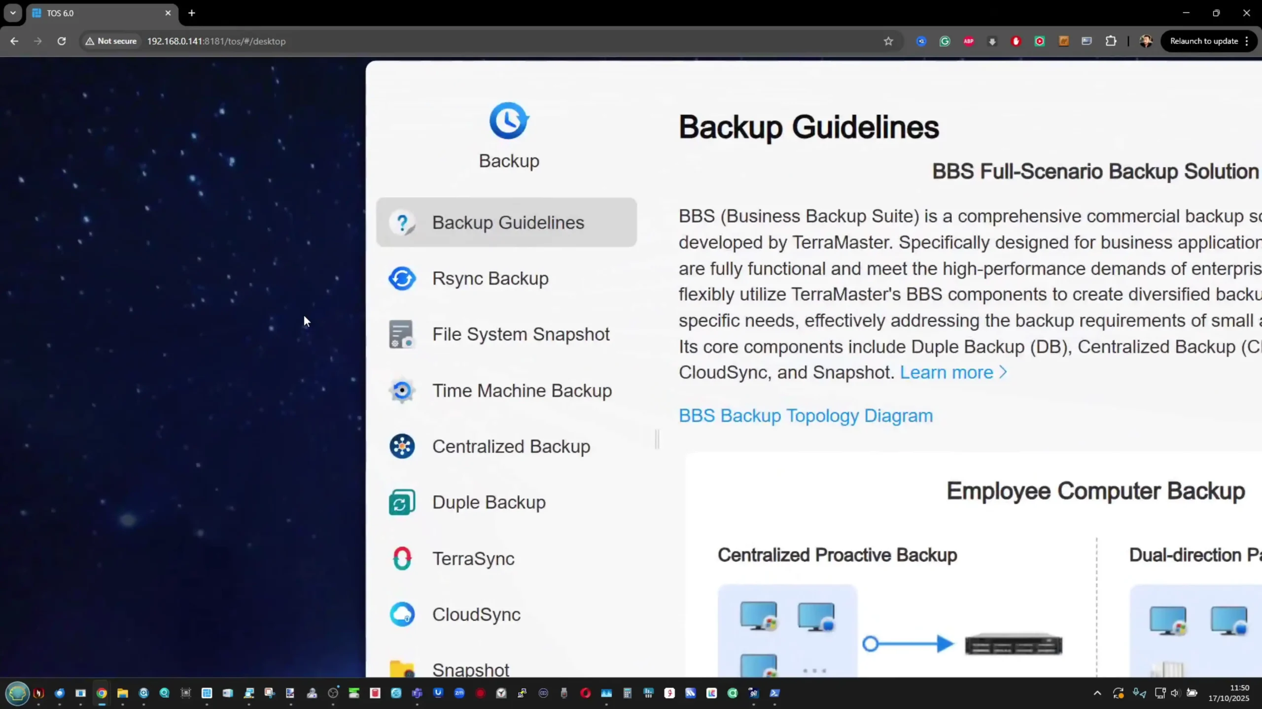
Task: Open the BBS Backup Topology Diagram link
Action: 806,416
